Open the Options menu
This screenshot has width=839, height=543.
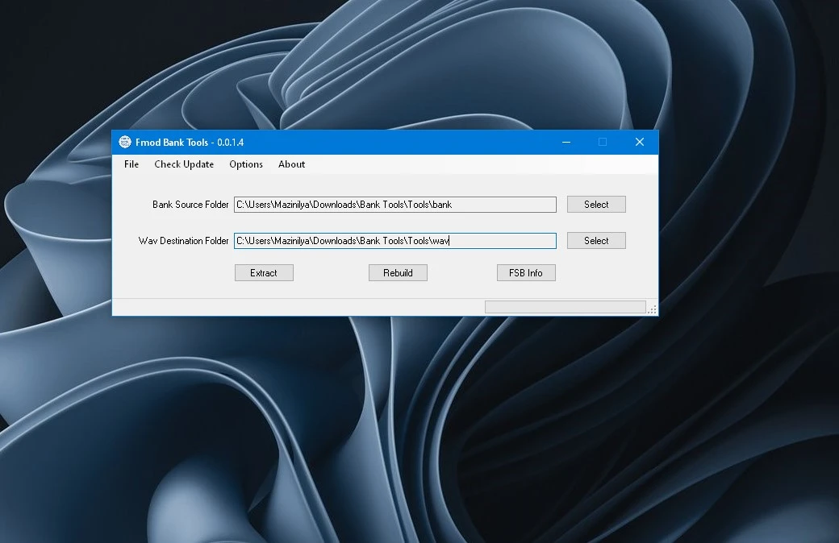(246, 164)
